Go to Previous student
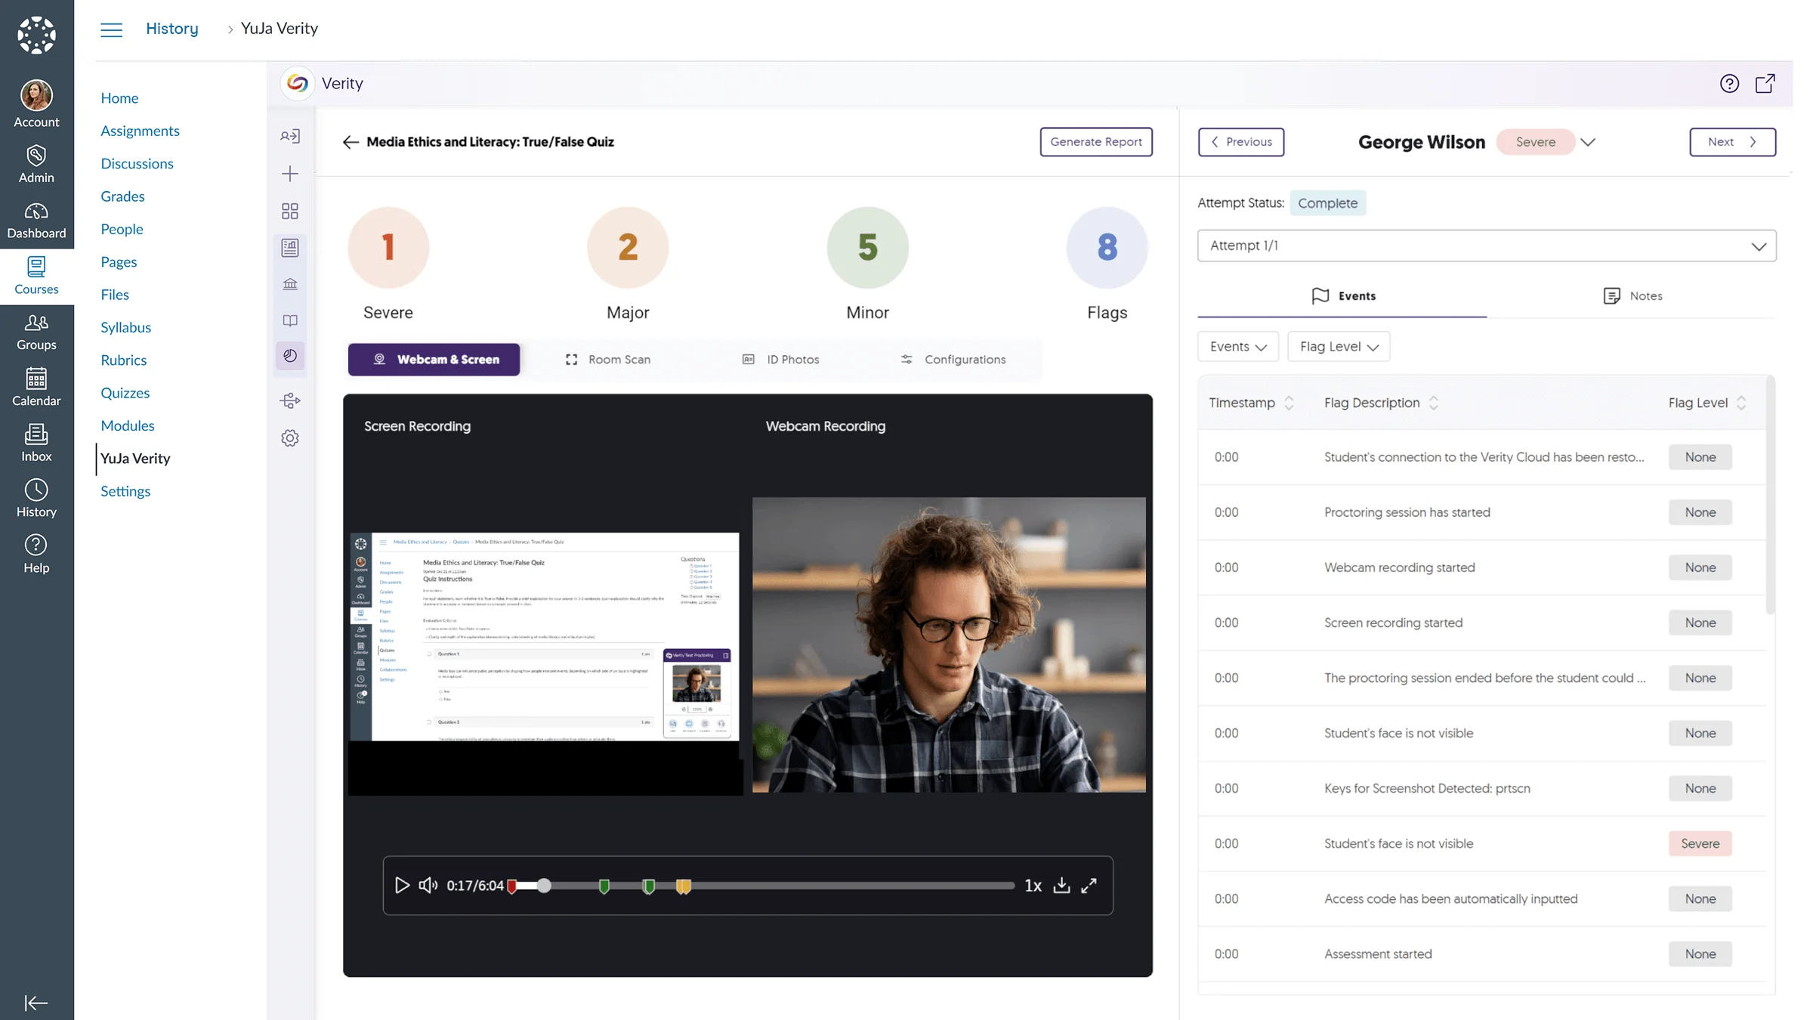 point(1241,142)
